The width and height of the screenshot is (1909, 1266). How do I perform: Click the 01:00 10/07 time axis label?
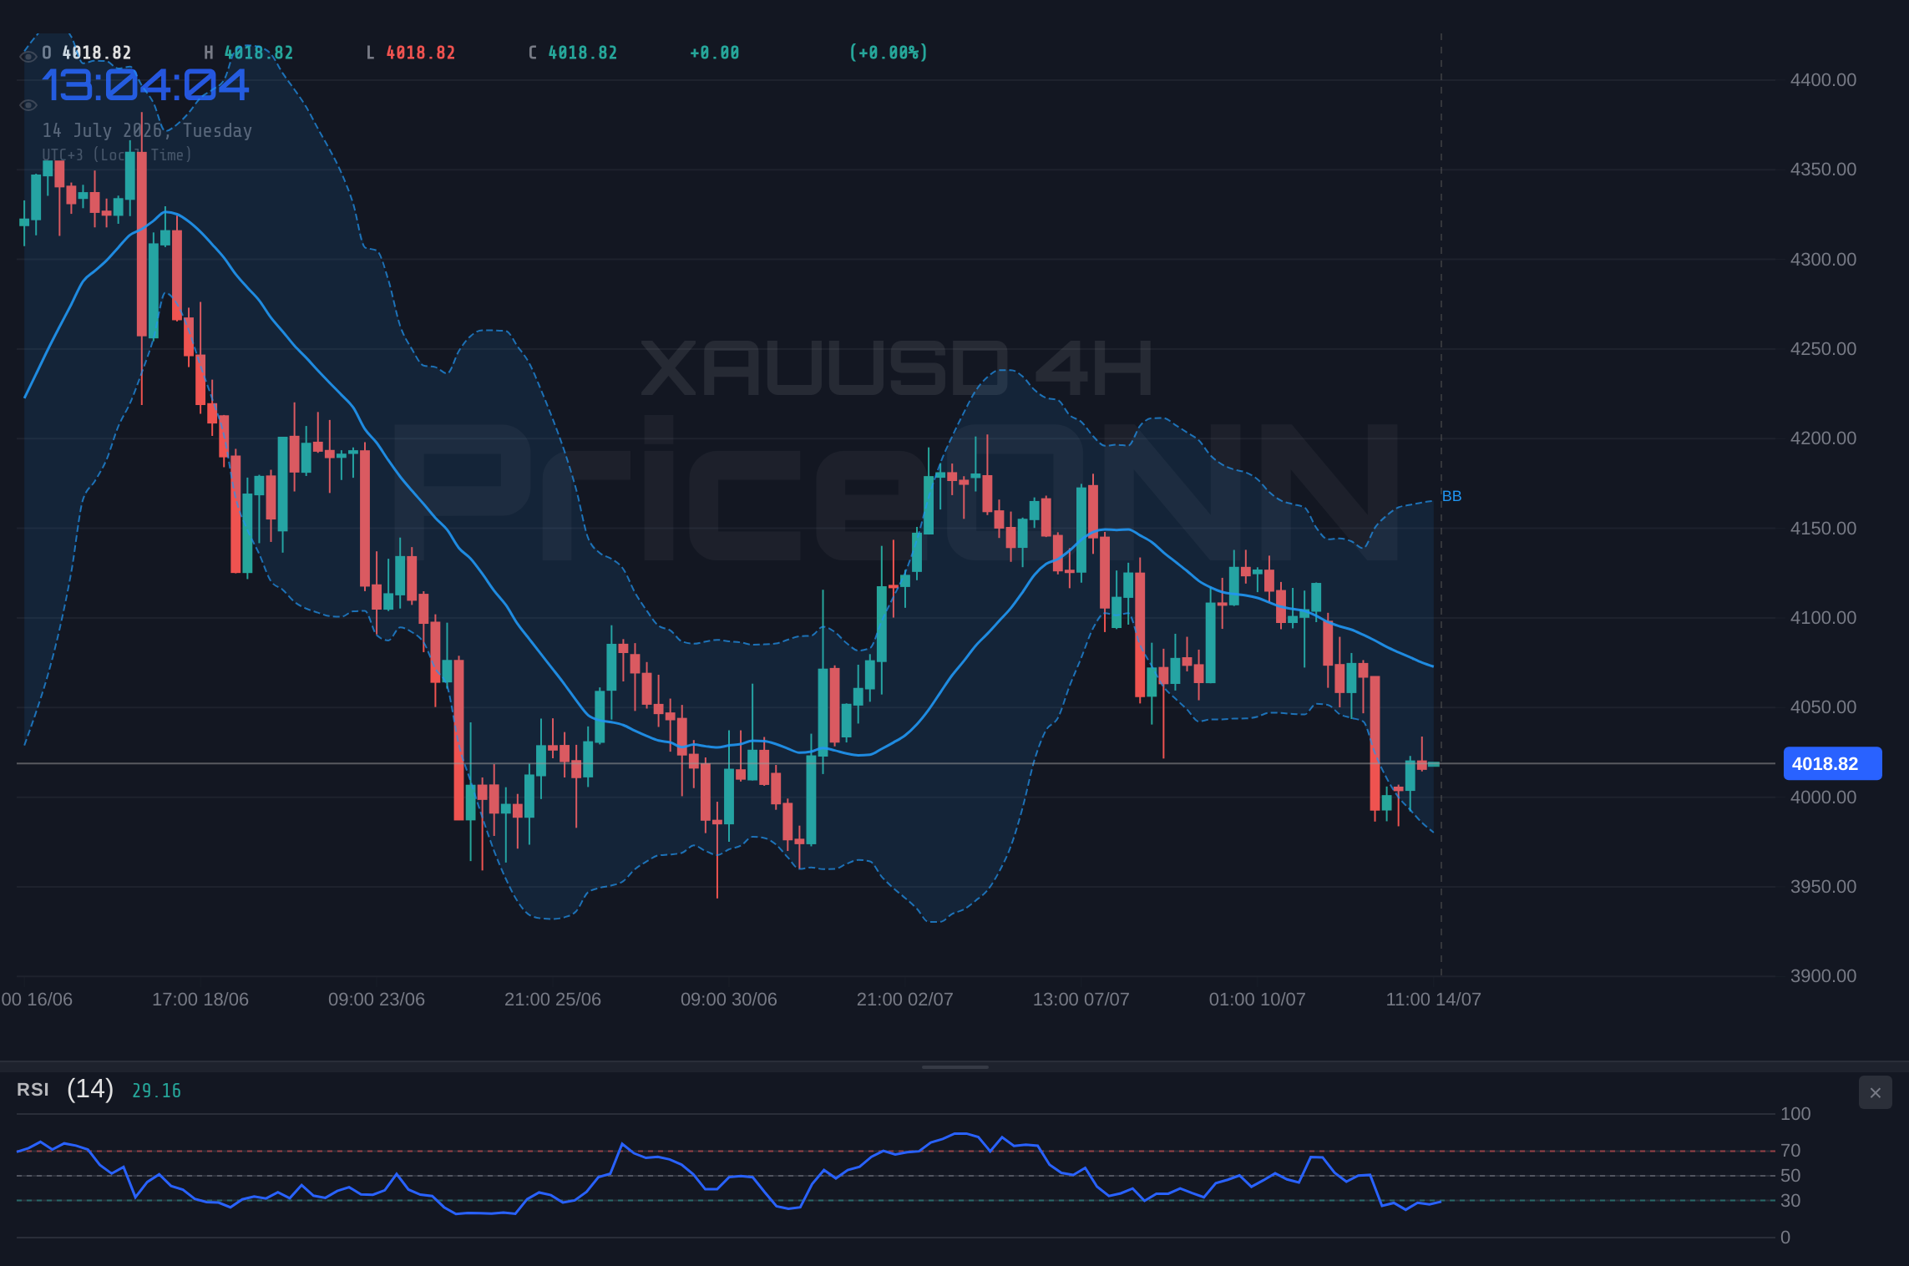coord(1258,1000)
